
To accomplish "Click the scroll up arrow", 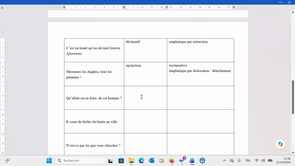I will click(293, 12).
